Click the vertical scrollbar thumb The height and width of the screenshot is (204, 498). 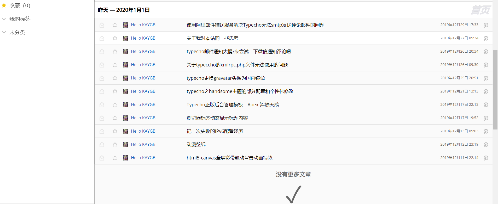pyautogui.click(x=495, y=90)
